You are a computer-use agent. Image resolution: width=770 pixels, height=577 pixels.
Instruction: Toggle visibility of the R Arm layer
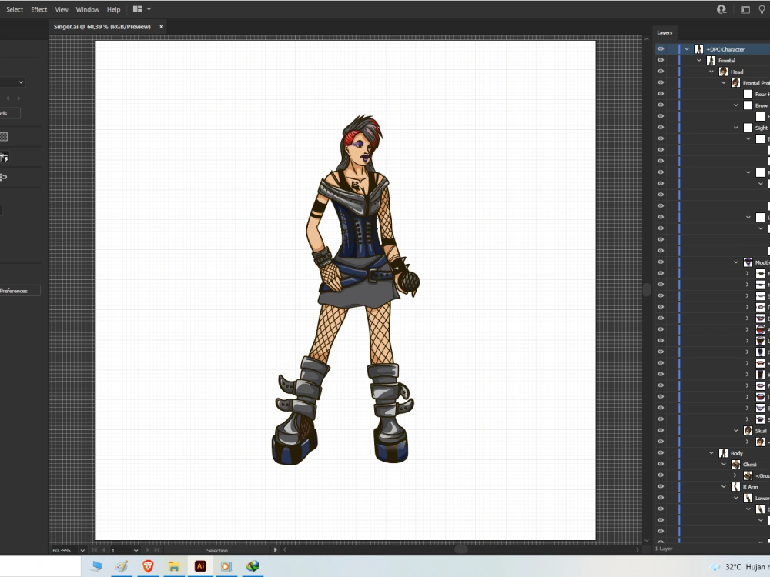coord(661,486)
